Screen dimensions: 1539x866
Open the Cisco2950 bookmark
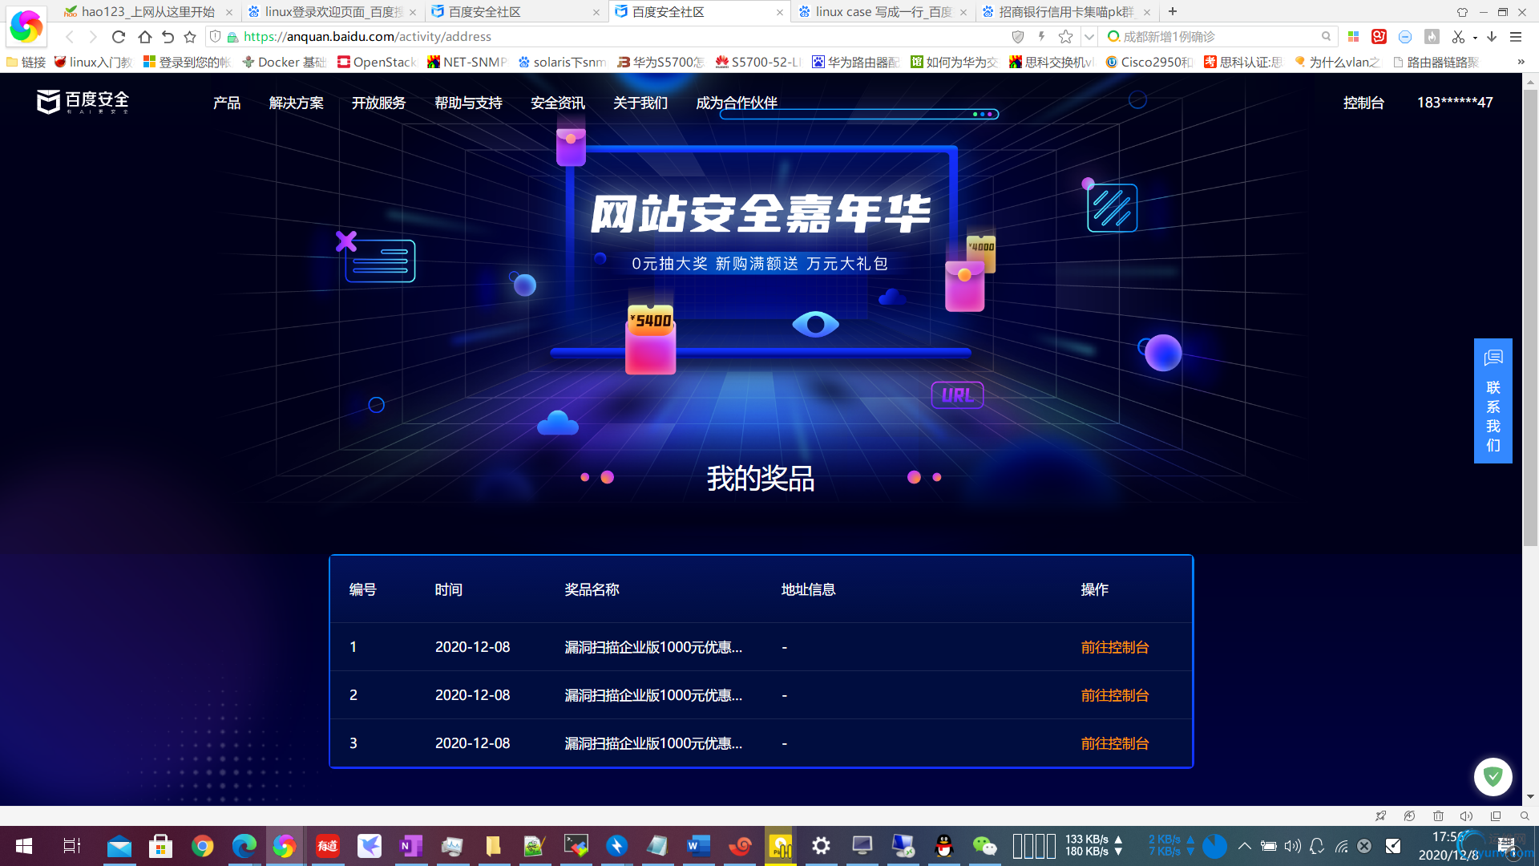pyautogui.click(x=1149, y=62)
